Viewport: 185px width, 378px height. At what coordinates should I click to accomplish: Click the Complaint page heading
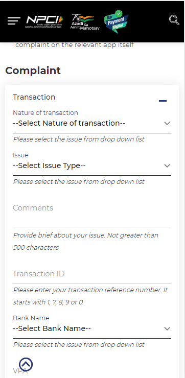point(33,70)
